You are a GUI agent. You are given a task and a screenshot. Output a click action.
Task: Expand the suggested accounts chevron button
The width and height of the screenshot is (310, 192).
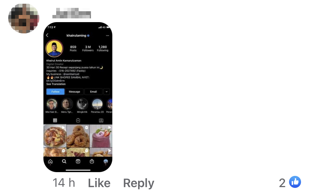(x=107, y=91)
